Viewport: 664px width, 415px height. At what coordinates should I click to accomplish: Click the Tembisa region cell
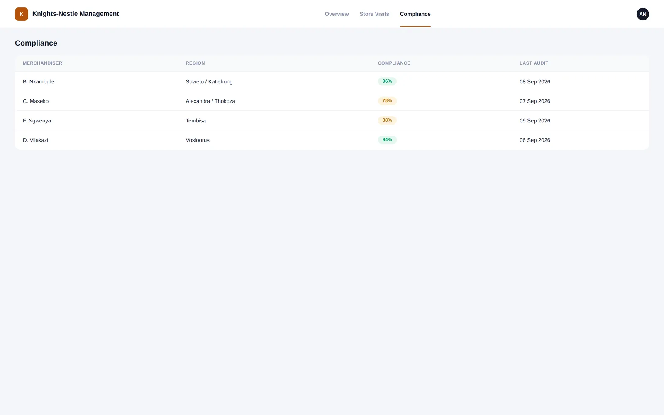196,121
